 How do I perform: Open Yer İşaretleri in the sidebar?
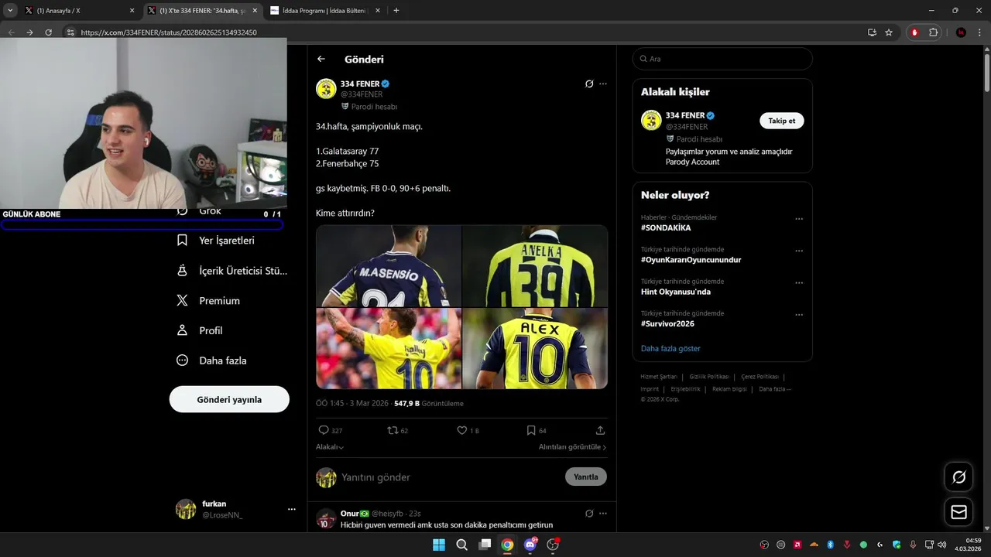[216, 241]
